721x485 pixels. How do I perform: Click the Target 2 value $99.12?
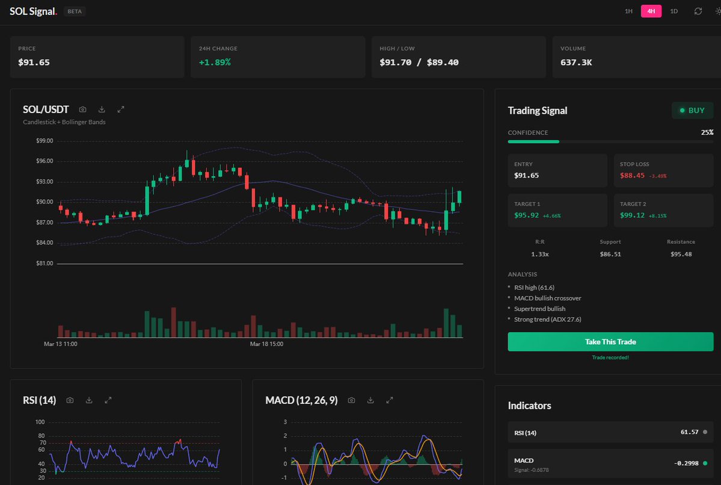point(632,215)
